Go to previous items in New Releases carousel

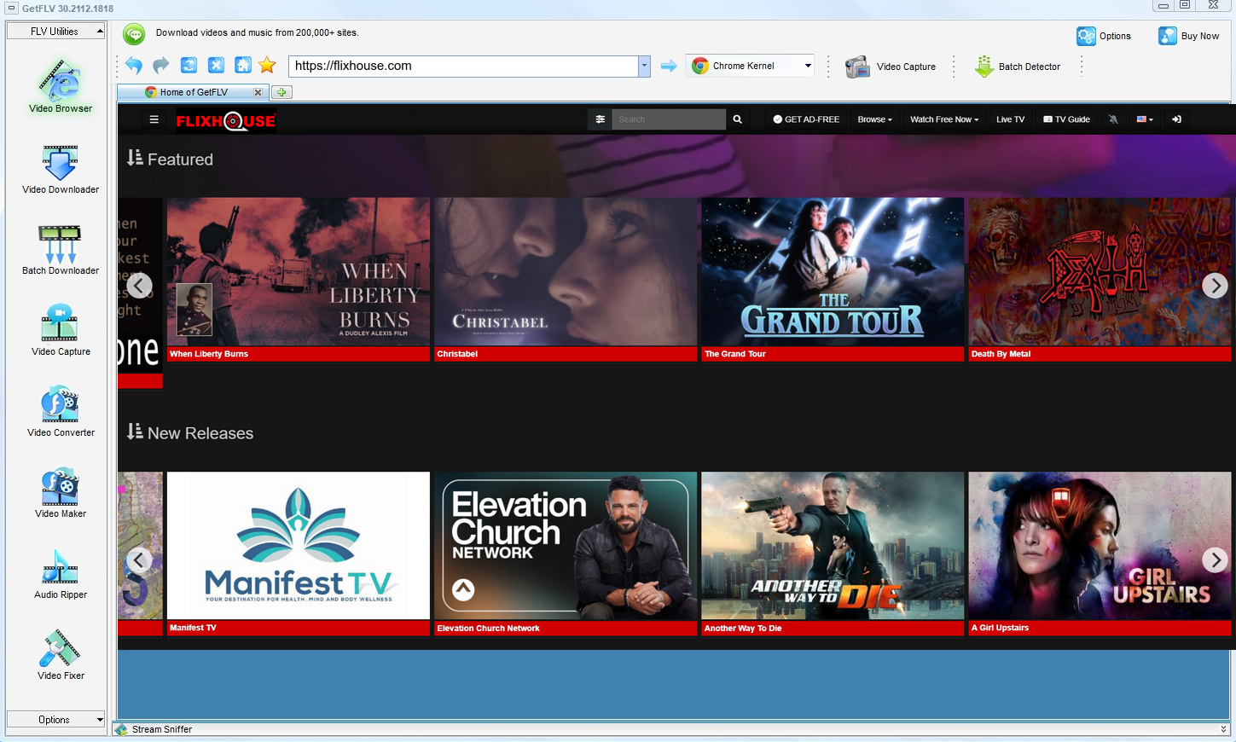(139, 559)
